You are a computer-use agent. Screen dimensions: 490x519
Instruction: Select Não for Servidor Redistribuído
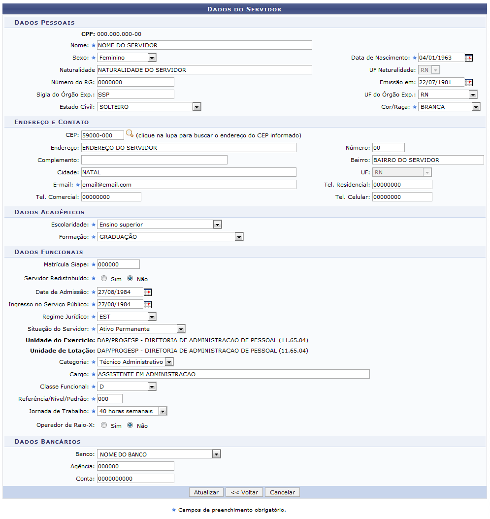click(130, 278)
